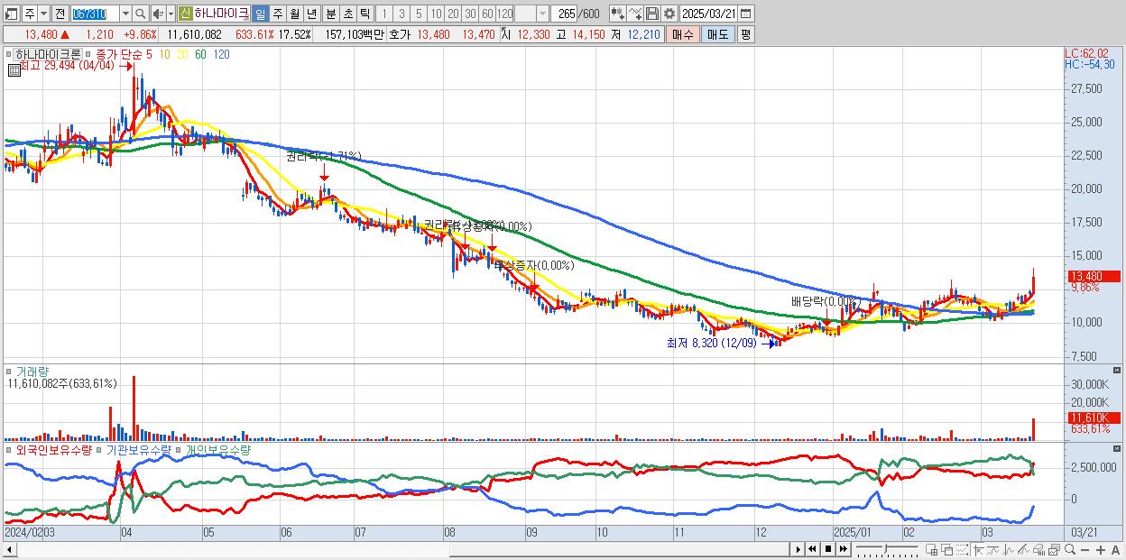Save chart with the floppy disk icon
Viewport: 1126px width, 560px height.
coord(652,14)
